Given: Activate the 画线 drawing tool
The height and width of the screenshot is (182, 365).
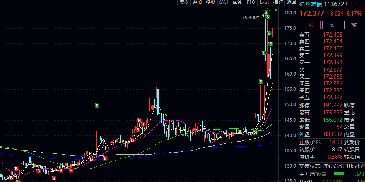Looking at the screenshot, I should (x=237, y=2).
